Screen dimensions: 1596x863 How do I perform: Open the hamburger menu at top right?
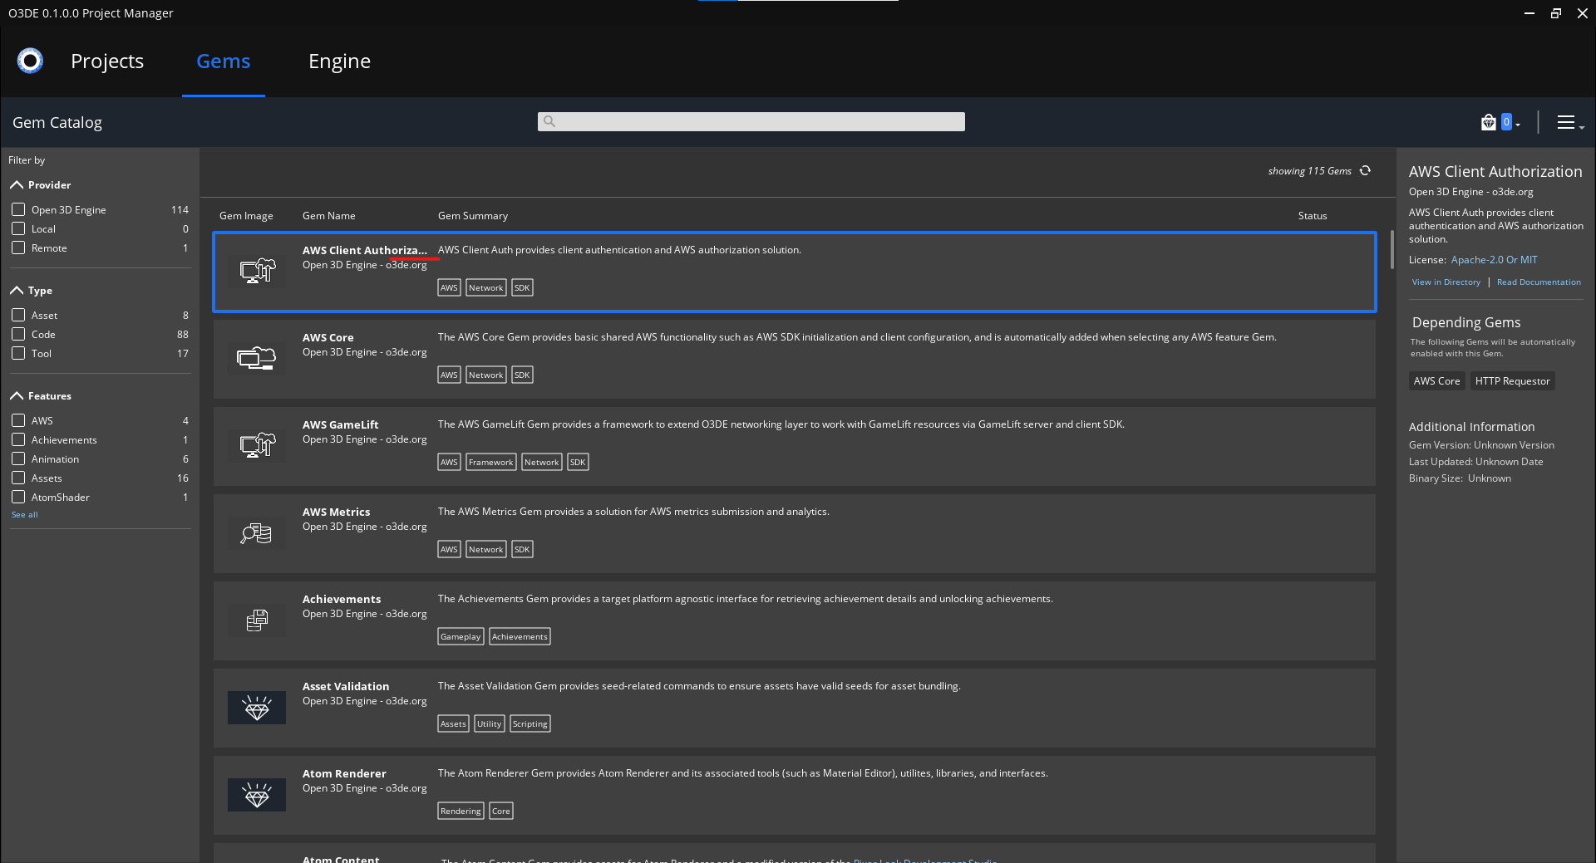(1568, 122)
